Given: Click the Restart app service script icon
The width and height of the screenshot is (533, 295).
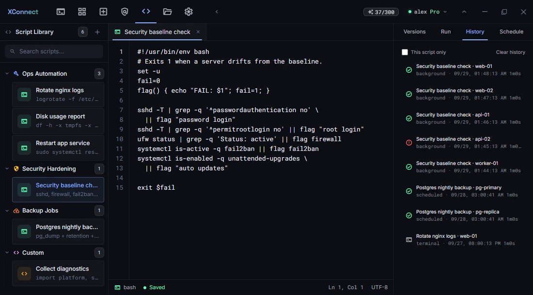Looking at the screenshot, I should point(24,148).
